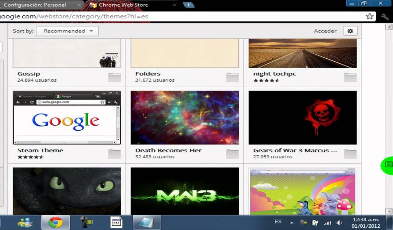Click Steam Theme star rating
This screenshot has width=393, height=230.
[31, 157]
